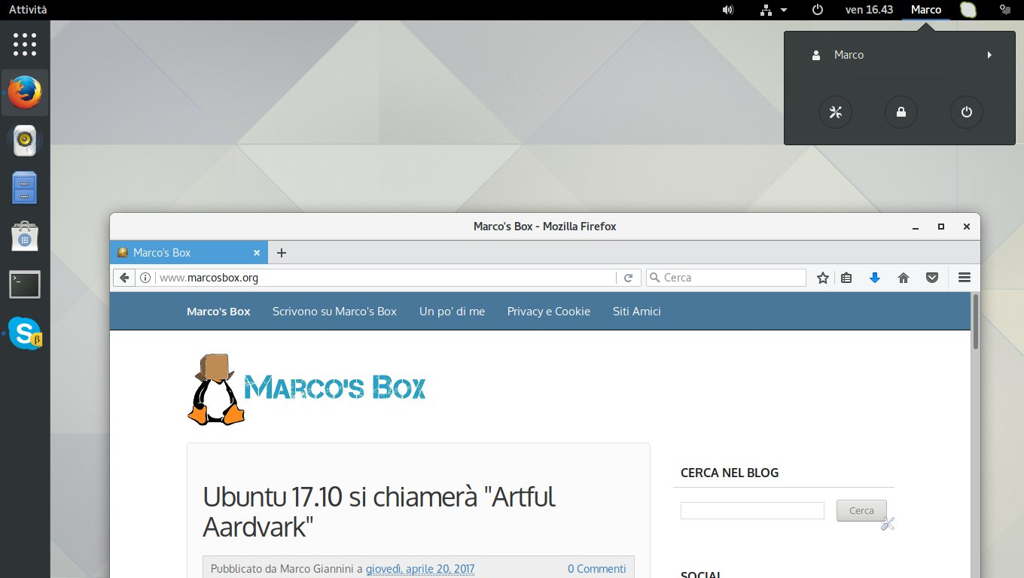Screen dimensions: 1024x578
Task: Go back with Firefox back arrow
Action: [124, 278]
